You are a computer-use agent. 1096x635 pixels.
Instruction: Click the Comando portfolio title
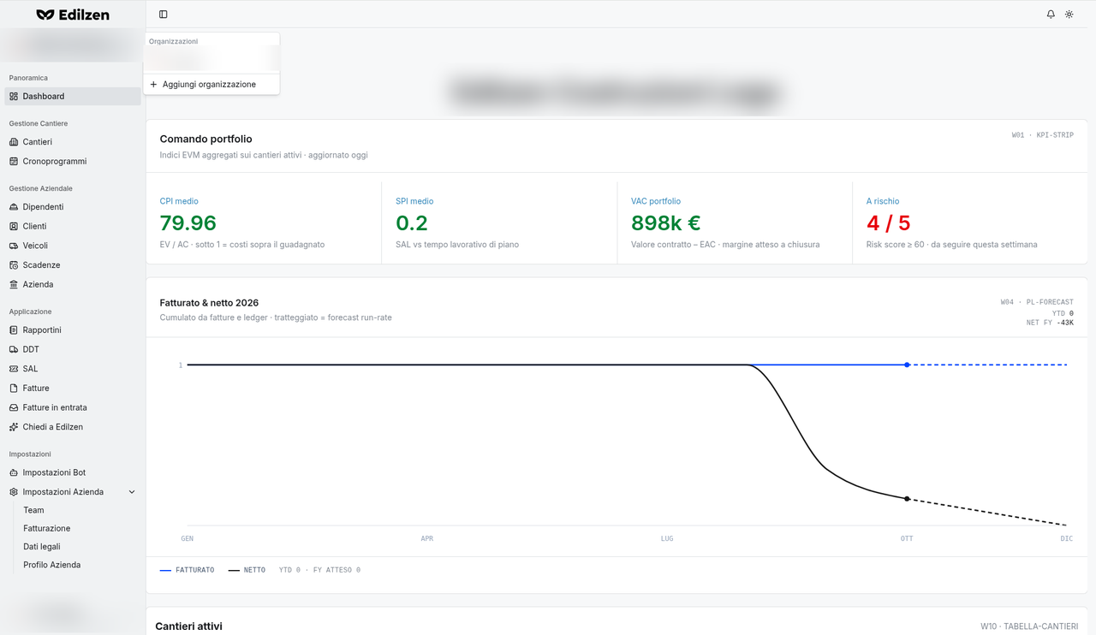pyautogui.click(x=206, y=139)
